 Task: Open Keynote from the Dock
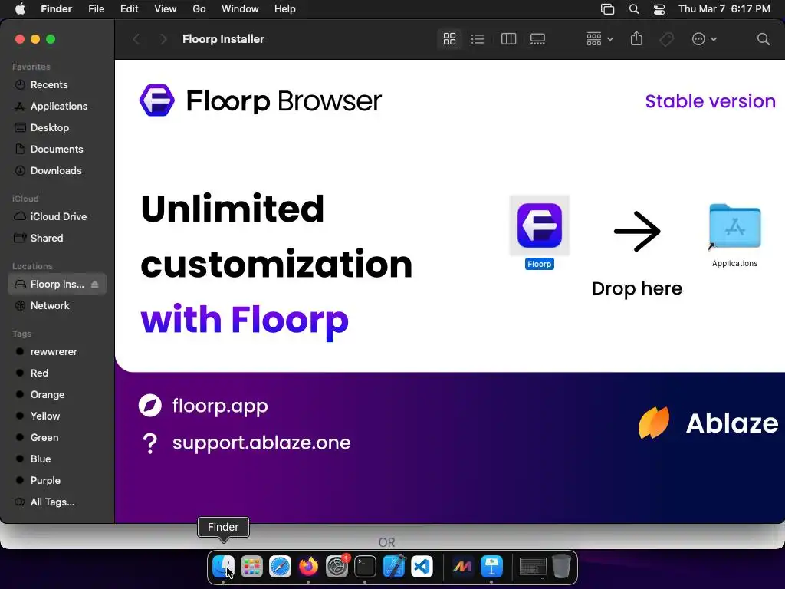click(491, 567)
